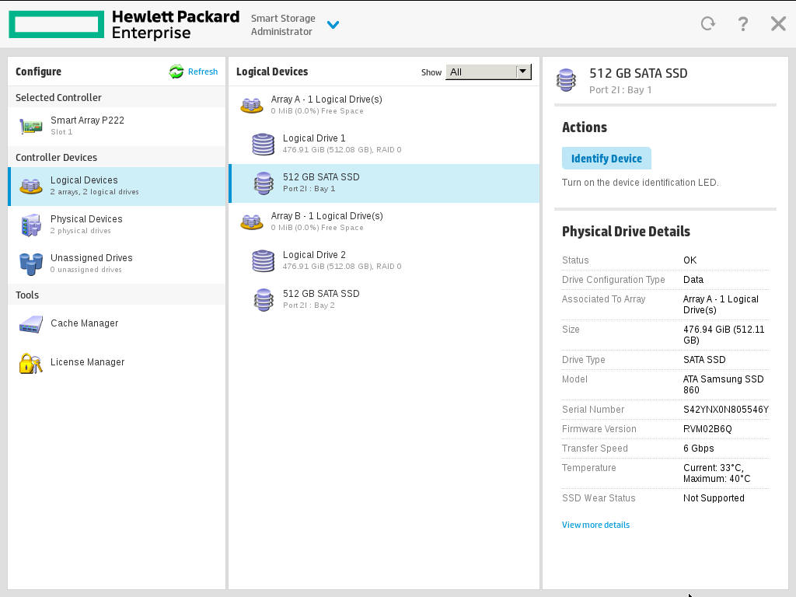Click the reload icon in header

(708, 24)
